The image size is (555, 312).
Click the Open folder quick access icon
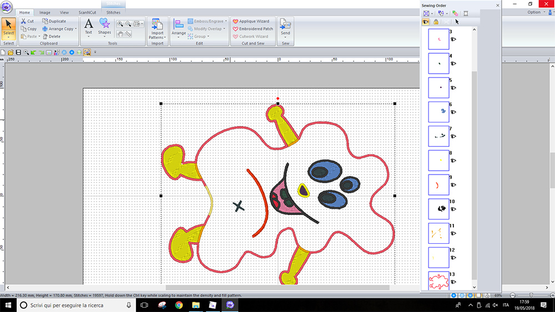[11, 52]
